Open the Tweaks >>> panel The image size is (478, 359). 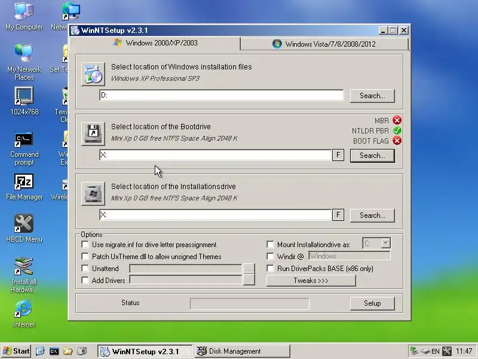(x=311, y=281)
